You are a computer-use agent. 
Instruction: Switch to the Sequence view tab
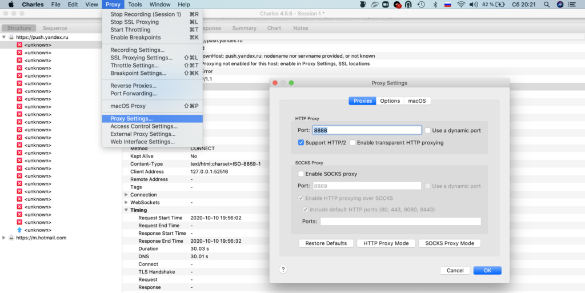[x=55, y=28]
